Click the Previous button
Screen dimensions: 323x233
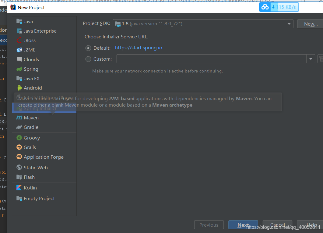[x=209, y=225]
